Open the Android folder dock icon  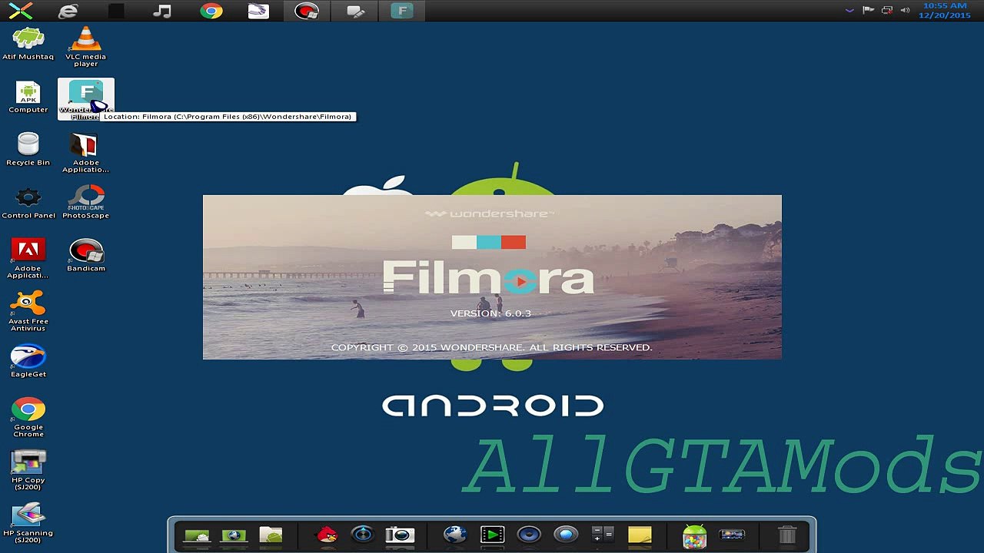tap(271, 535)
